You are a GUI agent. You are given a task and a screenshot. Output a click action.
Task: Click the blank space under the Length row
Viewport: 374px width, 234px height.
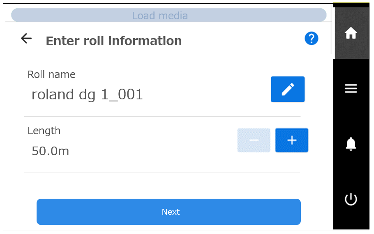coord(164,183)
